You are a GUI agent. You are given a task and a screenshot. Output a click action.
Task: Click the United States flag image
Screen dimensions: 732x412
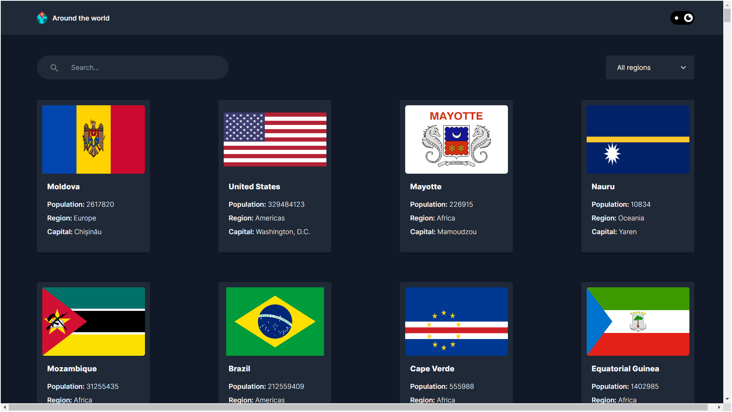pyautogui.click(x=275, y=139)
